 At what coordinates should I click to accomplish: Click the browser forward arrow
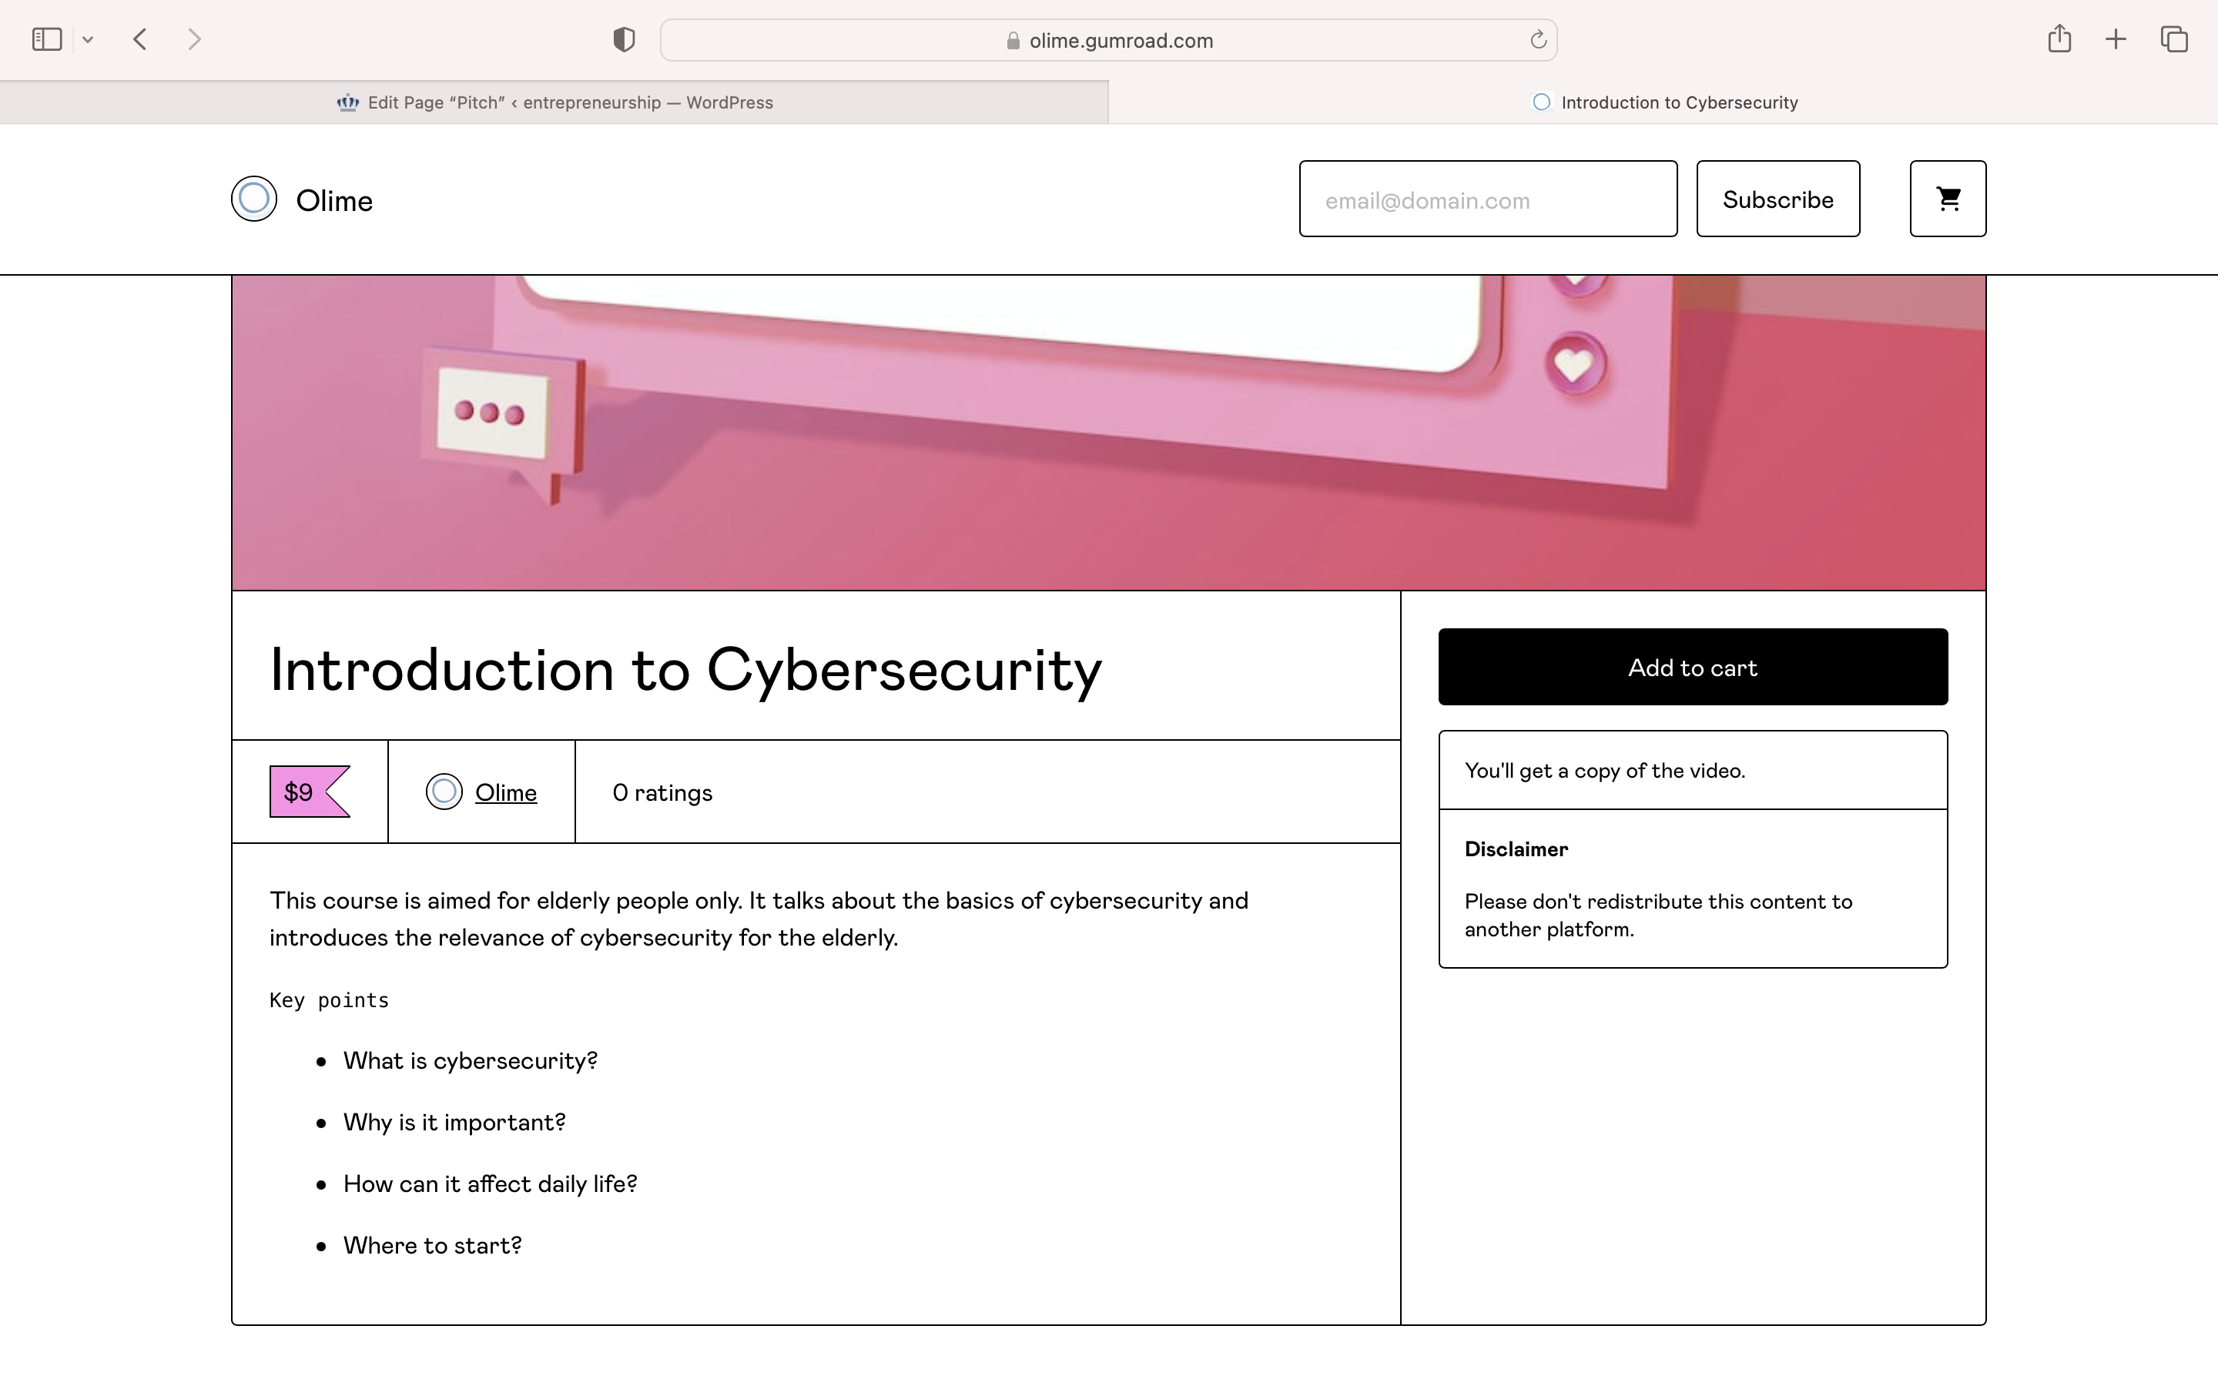tap(194, 39)
